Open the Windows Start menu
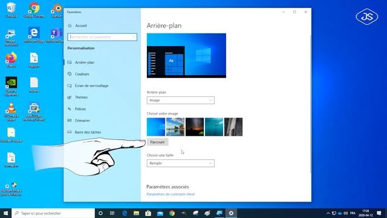 pyautogui.click(x=5, y=213)
